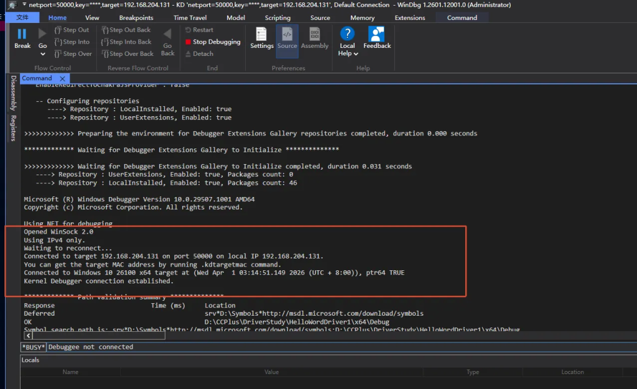The width and height of the screenshot is (637, 389).
Task: Switch to the Memory ribbon tab
Action: (x=362, y=17)
